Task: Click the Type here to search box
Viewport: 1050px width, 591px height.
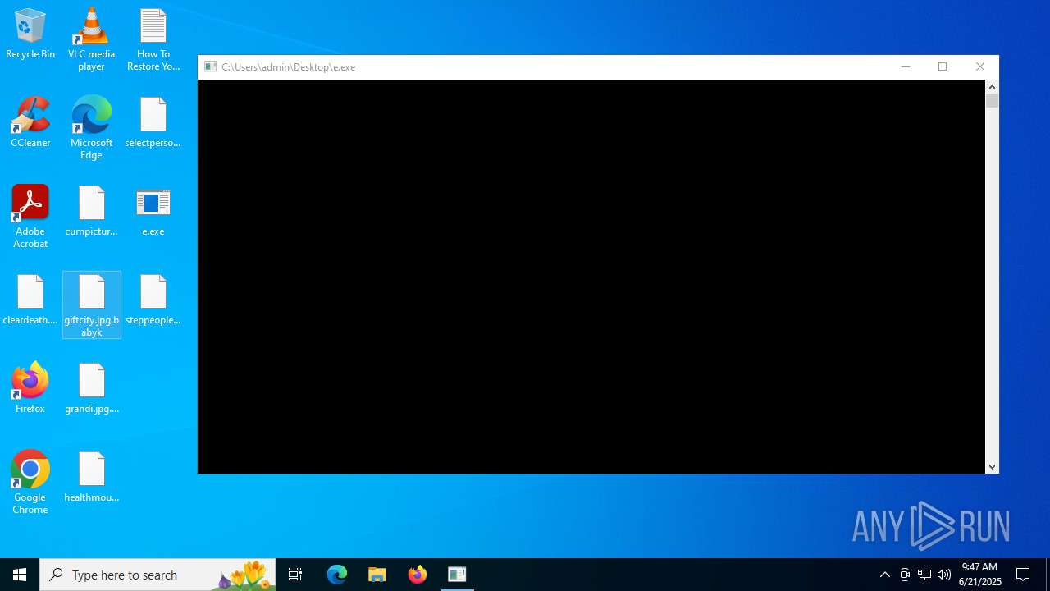Action: pos(157,575)
